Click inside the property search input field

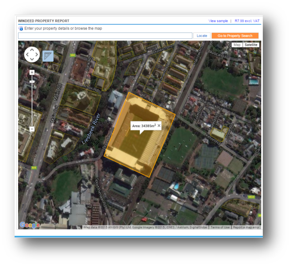tap(105, 36)
